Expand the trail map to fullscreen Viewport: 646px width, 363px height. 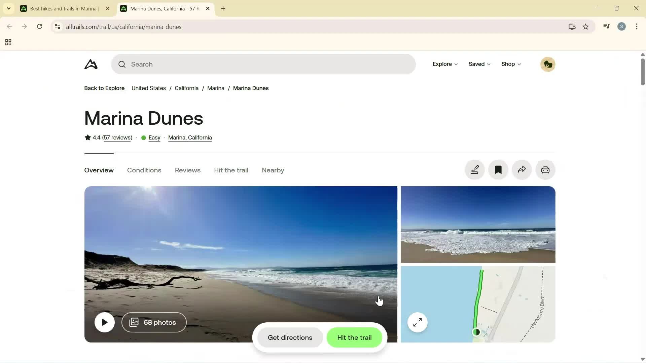417,322
